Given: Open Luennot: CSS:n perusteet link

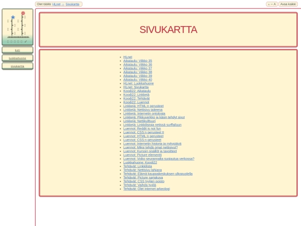Looking at the screenshot, I should point(142,140).
